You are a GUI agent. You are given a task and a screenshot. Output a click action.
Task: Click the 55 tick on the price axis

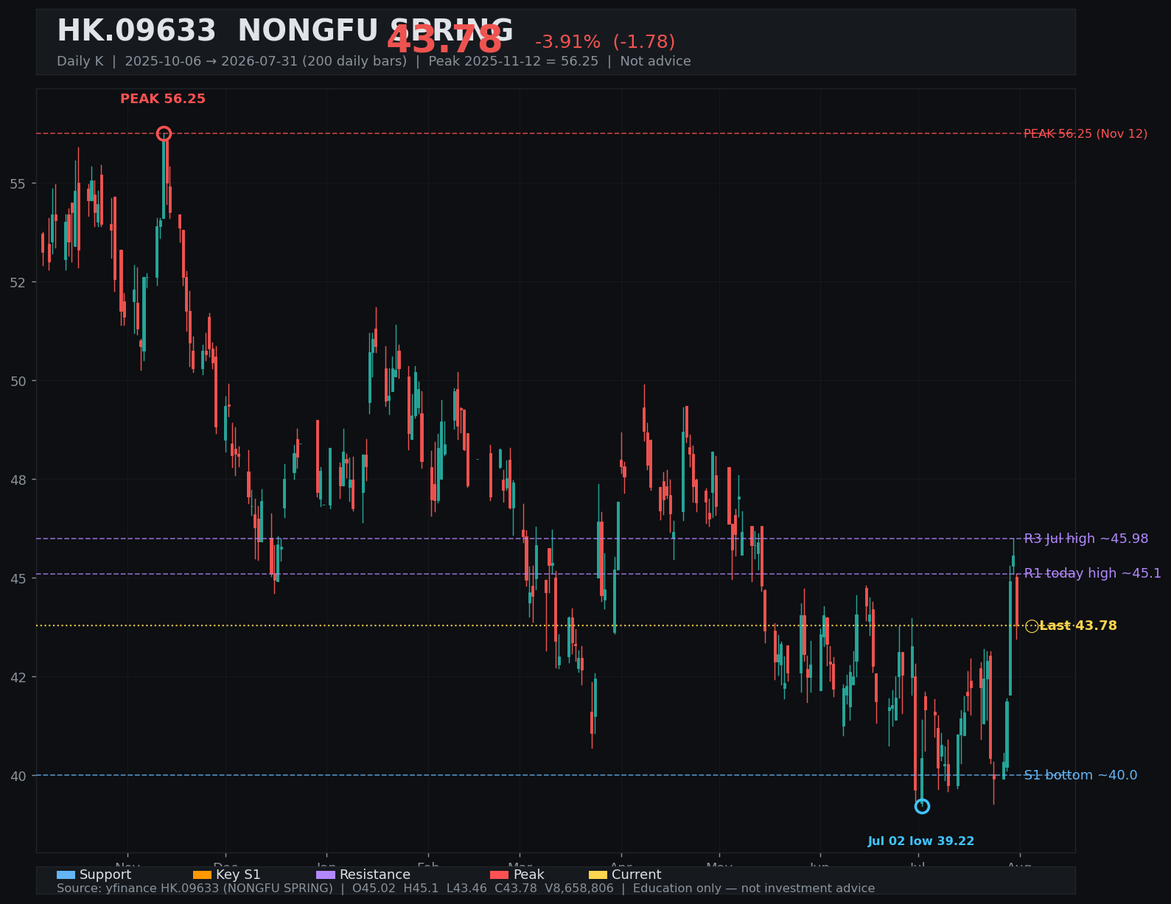[18, 183]
